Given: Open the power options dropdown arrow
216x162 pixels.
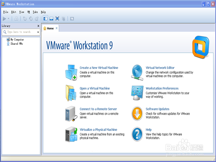Looking at the screenshot, I should click(x=9, y=18).
